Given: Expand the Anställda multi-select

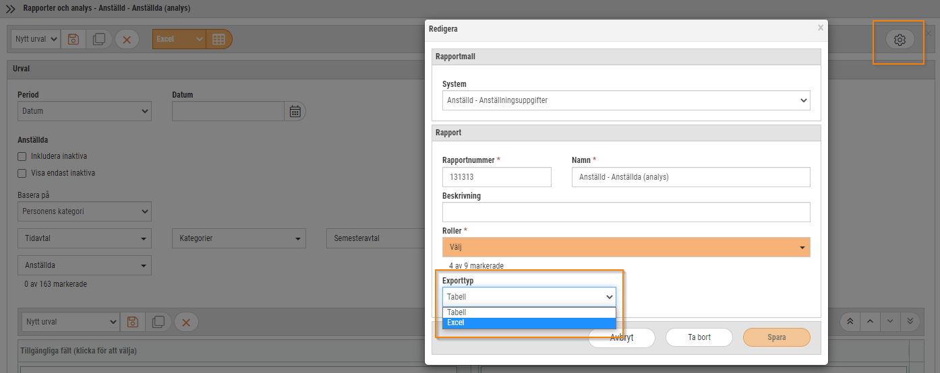Looking at the screenshot, I should 84,265.
